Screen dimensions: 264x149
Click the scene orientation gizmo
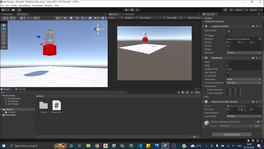[x=98, y=29]
